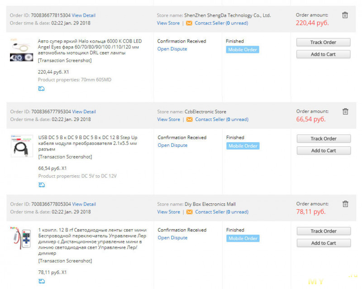Open Transaction Screenshot for Halo rings item

point(65,60)
